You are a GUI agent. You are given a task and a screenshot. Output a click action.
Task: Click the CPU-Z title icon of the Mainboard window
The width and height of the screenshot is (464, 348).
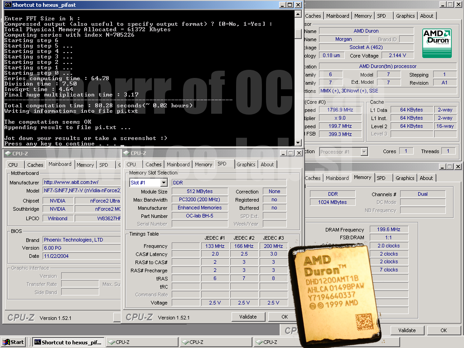[x=8, y=154]
